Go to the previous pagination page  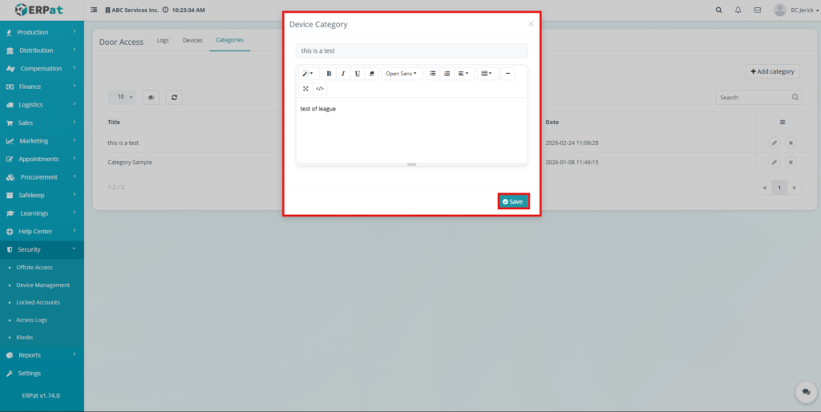[765, 188]
